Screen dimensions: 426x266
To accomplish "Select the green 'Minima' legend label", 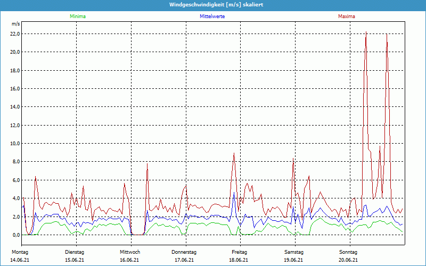I will 77,16.
